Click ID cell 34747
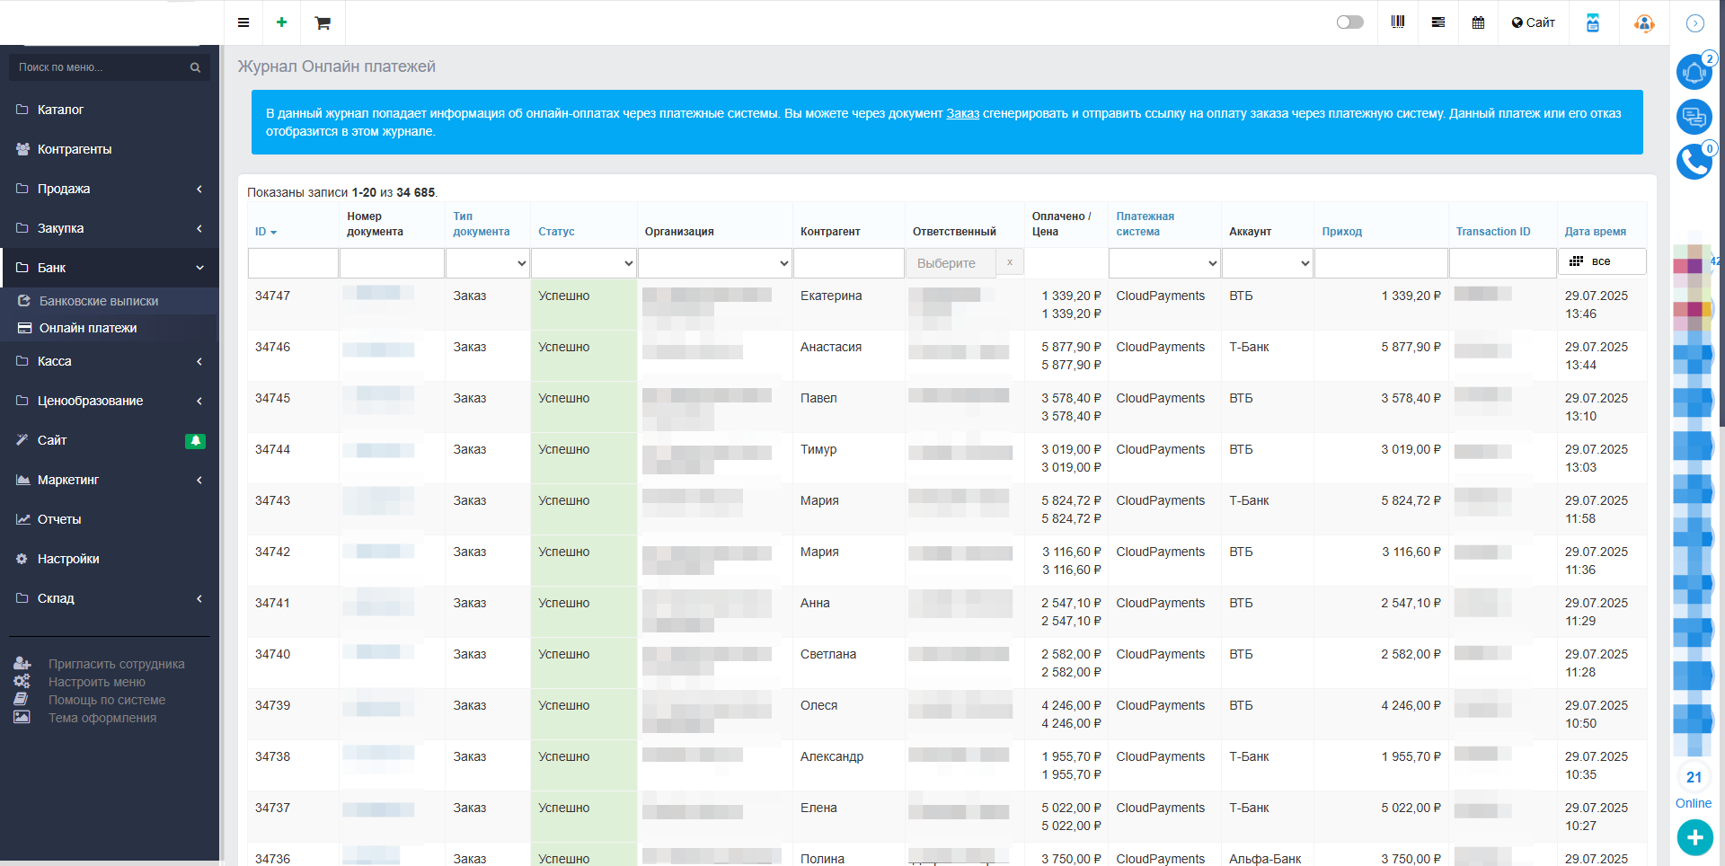 tap(272, 296)
